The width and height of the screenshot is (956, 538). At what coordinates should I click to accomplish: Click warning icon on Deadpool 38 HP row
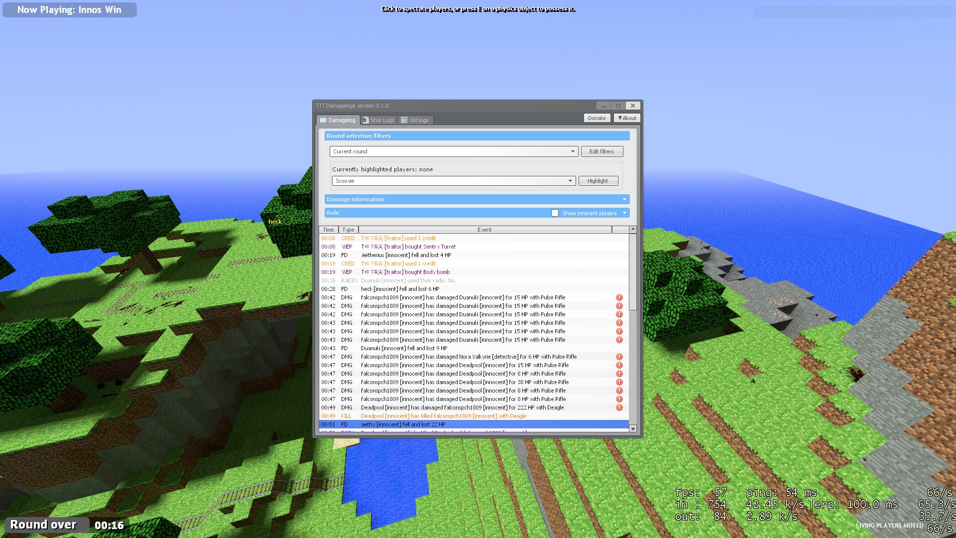(619, 382)
